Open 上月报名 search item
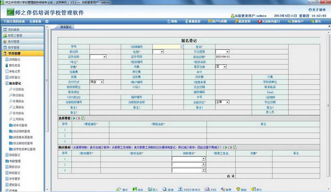This screenshot has height=192, width=331. pos(16,119)
